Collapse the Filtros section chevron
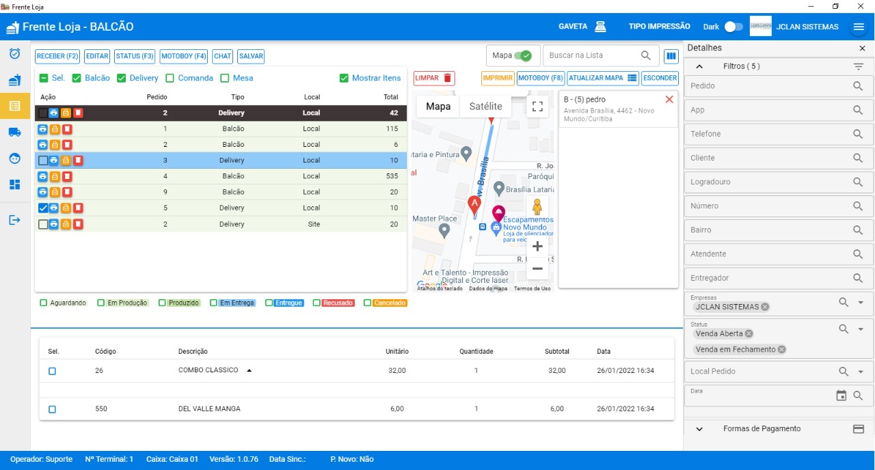Image resolution: width=875 pixels, height=470 pixels. pyautogui.click(x=699, y=66)
